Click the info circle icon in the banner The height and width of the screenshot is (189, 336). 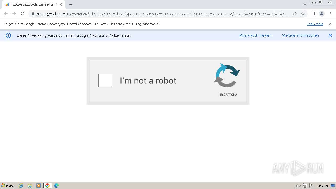point(8,35)
